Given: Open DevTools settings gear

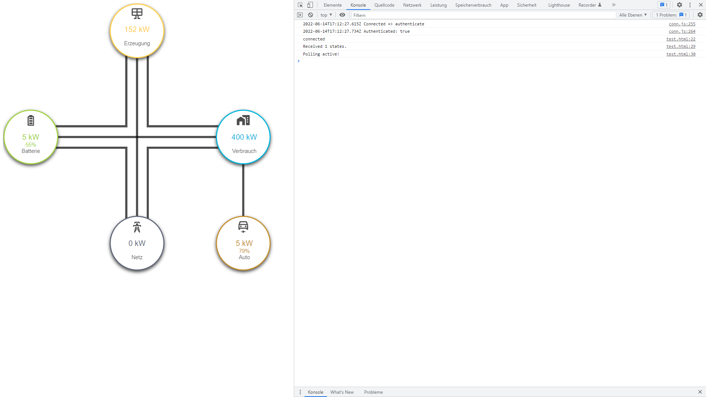Looking at the screenshot, I should tap(680, 5).
